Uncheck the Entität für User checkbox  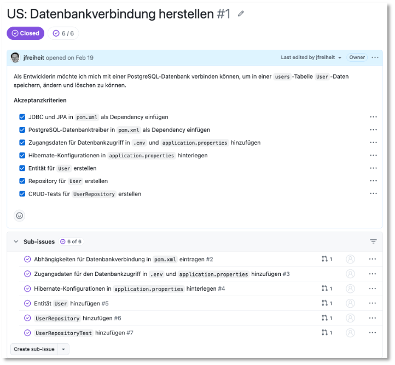coord(22,168)
